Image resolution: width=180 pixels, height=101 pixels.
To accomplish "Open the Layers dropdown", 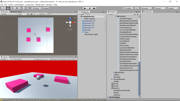I will tap(160, 8).
